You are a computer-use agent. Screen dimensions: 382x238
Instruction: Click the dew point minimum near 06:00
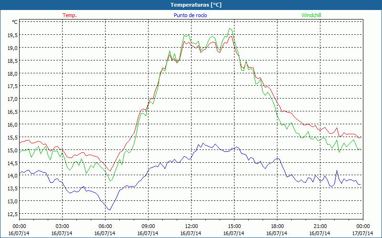click(110, 210)
